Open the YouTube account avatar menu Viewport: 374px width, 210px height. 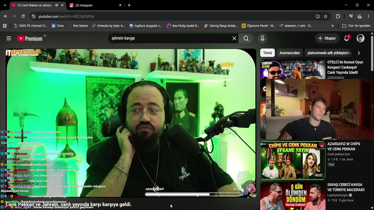[361, 38]
